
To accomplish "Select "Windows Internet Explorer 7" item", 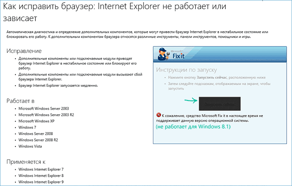I will pos(40,170).
